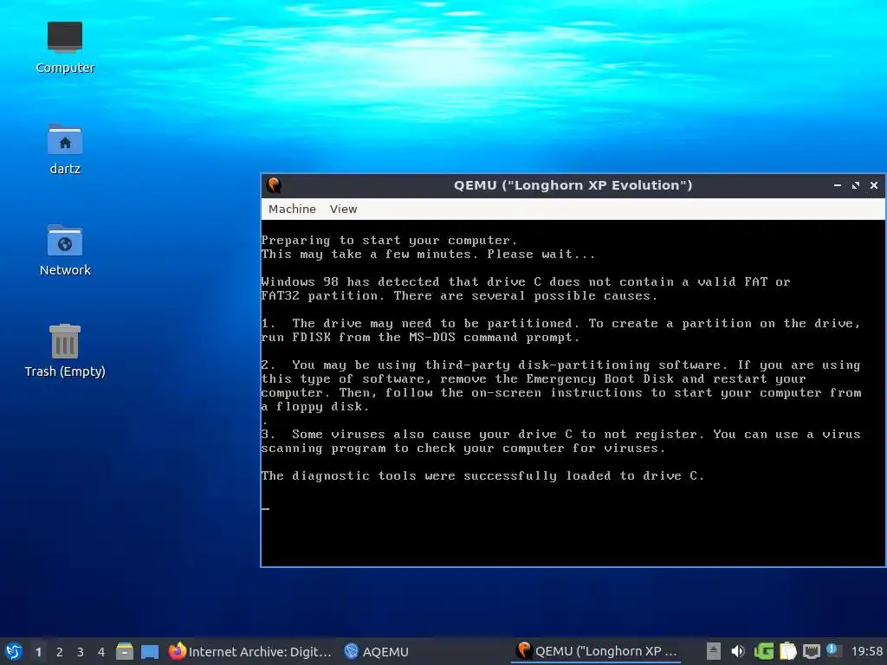
Task: Click the QEMU window title text
Action: tap(573, 185)
